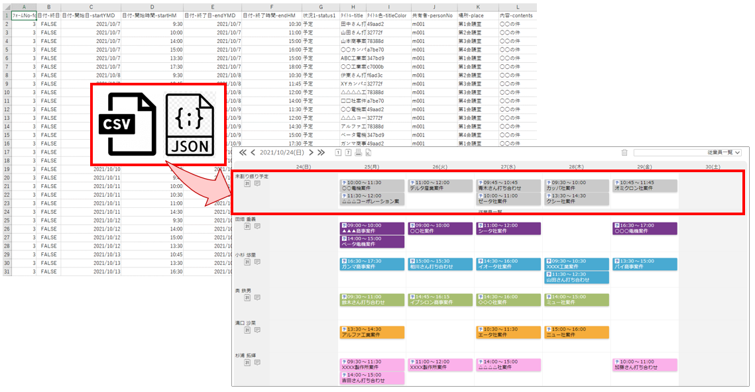Select the 30(土) day column header
This screenshot has height=392, width=755.
[713, 167]
